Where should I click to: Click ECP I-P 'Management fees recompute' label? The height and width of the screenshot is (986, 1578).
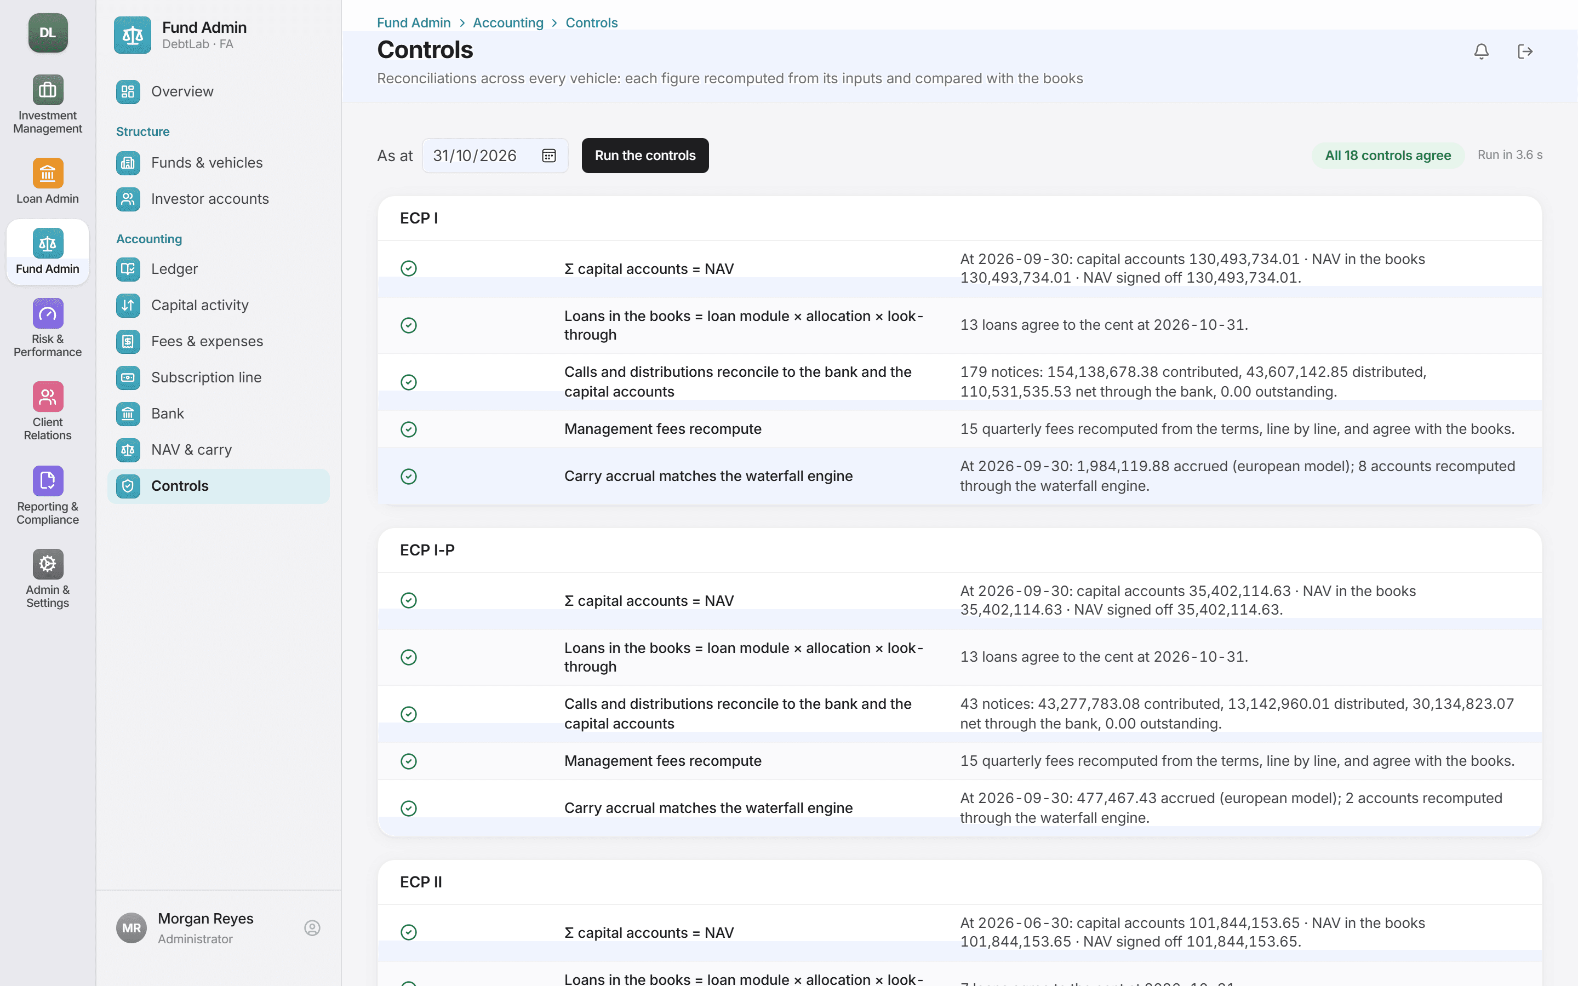click(x=662, y=761)
